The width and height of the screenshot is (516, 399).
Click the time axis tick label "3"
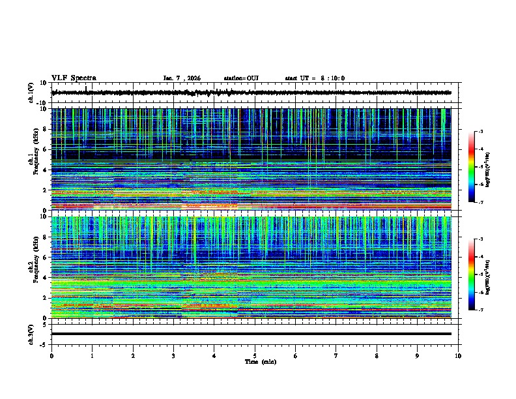click(x=173, y=356)
